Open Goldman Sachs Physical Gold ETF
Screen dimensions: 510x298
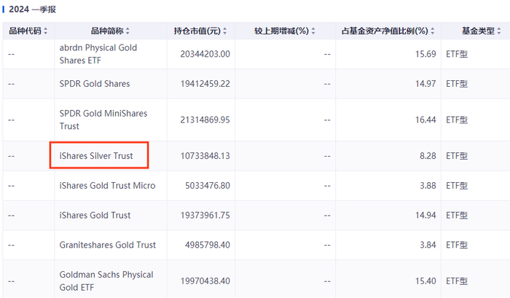click(x=106, y=281)
